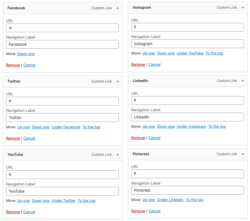This screenshot has width=250, height=221.
Task: Move LinkedIn to the top
Action: (217, 126)
